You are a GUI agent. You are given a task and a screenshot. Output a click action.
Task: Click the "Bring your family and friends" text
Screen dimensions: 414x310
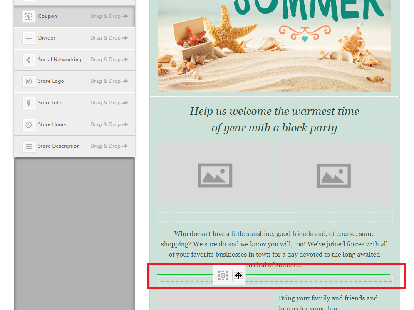328,298
